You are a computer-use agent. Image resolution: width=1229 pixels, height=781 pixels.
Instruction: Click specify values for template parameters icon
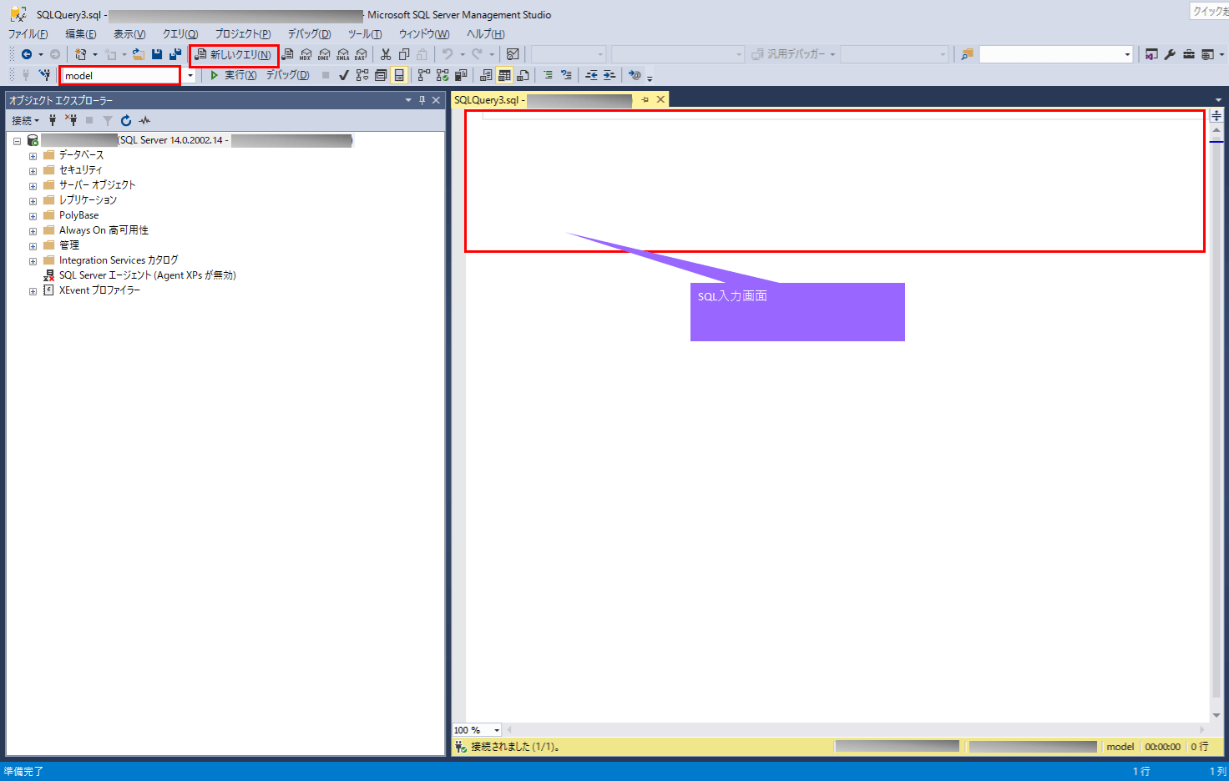[635, 75]
